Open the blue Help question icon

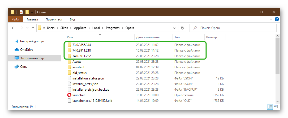point(277,19)
